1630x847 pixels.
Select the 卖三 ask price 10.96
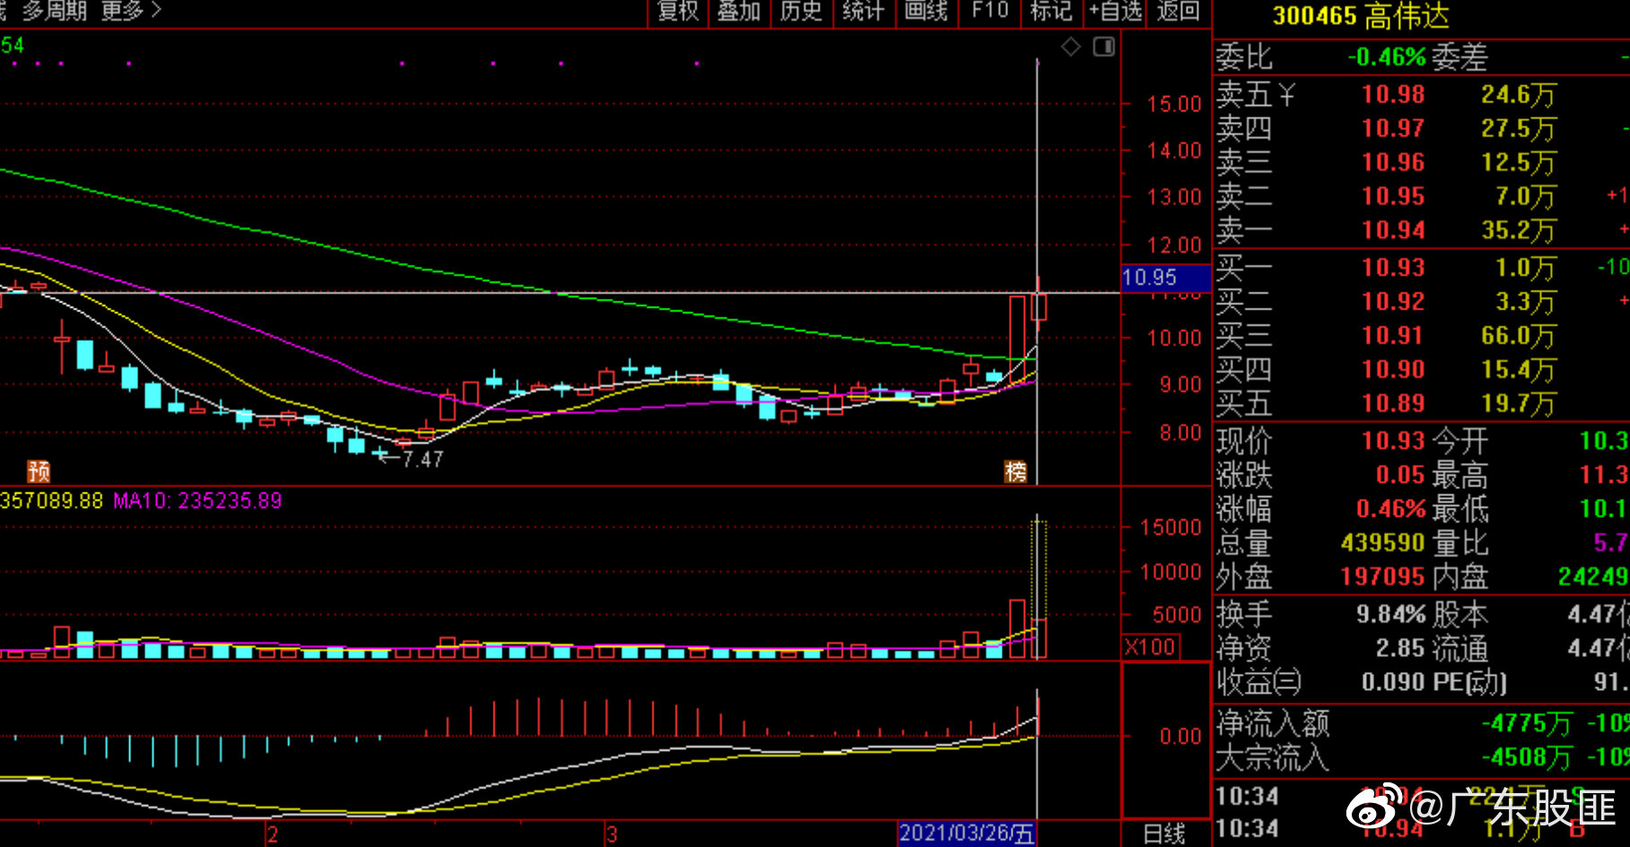(x=1393, y=162)
